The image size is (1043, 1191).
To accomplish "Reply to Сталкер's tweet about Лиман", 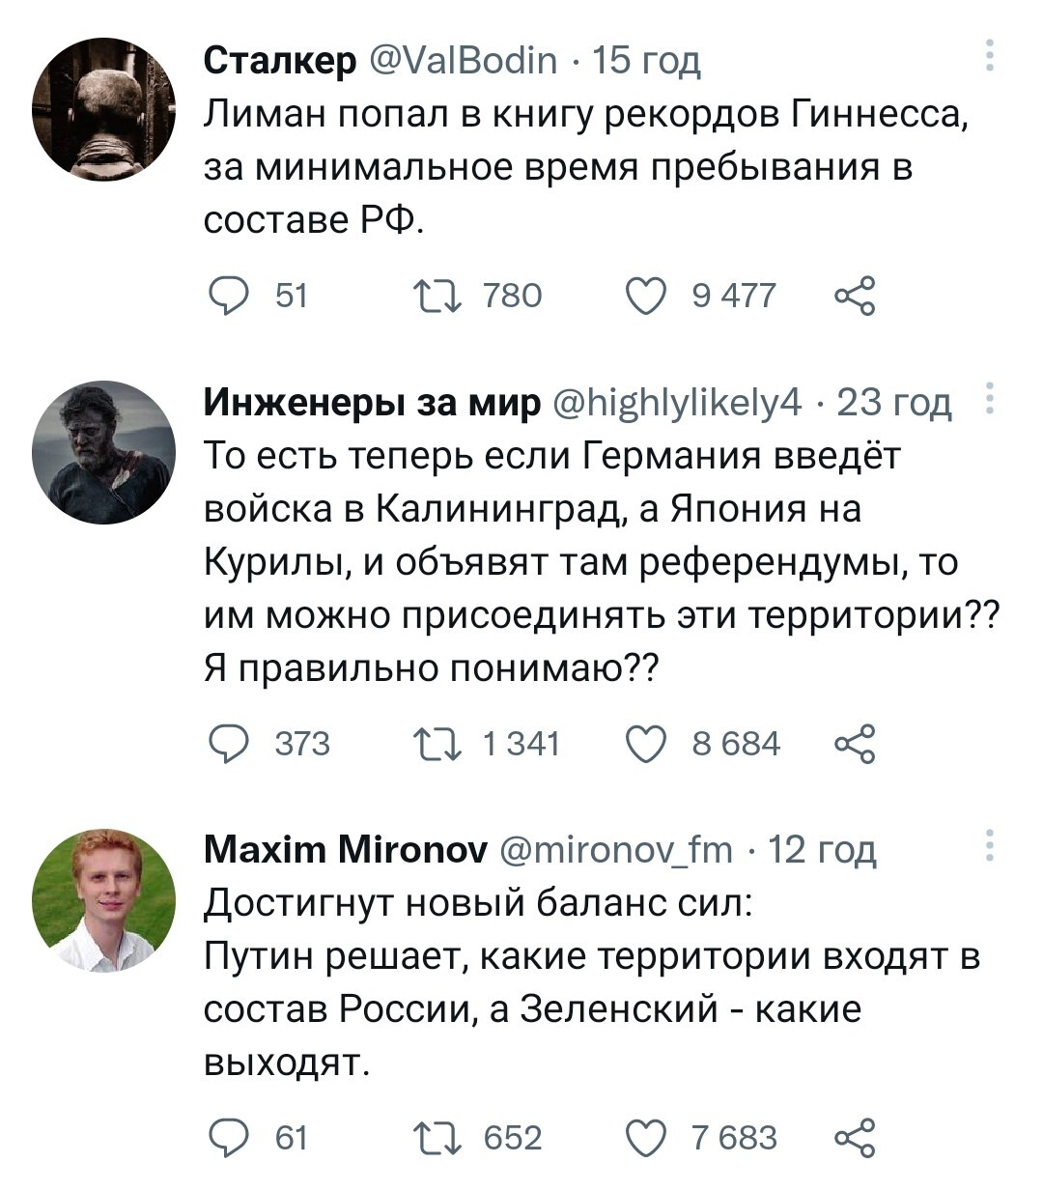I will tap(229, 295).
